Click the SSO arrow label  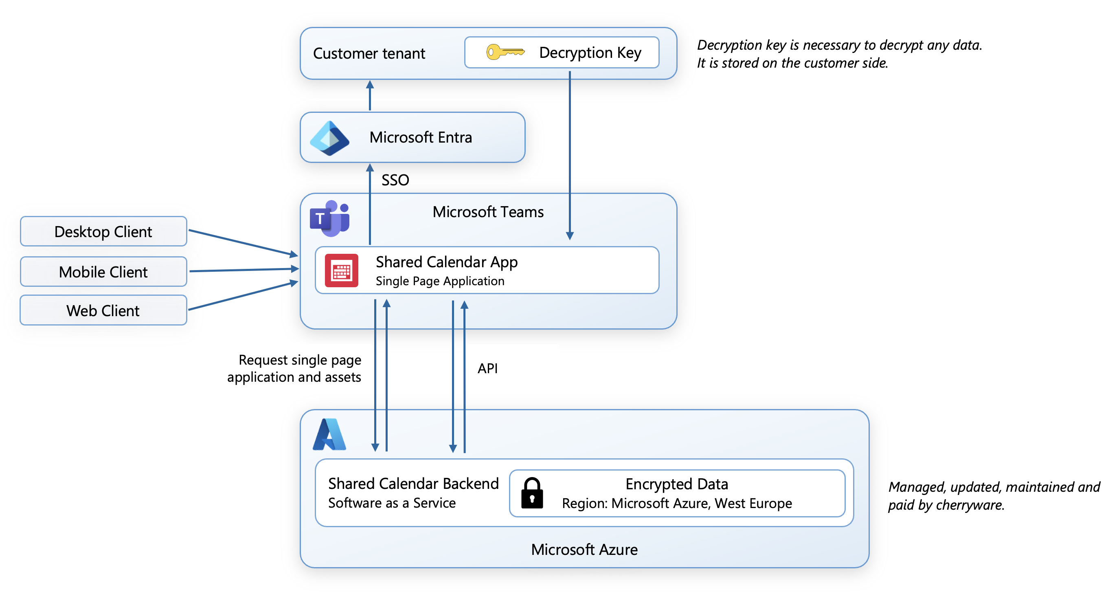coord(395,180)
